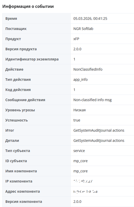Click the Версия компонента value 2.0.0

(x=77, y=202)
